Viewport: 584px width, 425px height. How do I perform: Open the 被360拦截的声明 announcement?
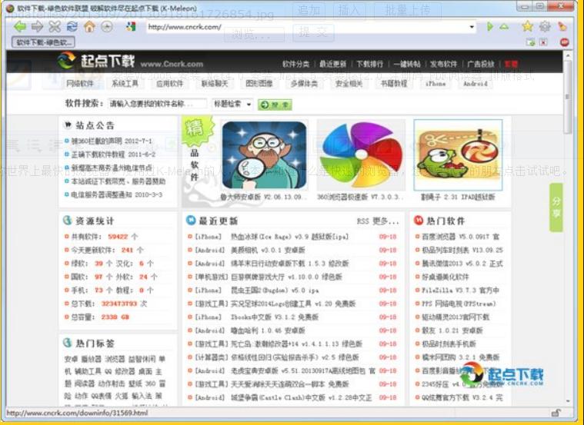click(112, 141)
